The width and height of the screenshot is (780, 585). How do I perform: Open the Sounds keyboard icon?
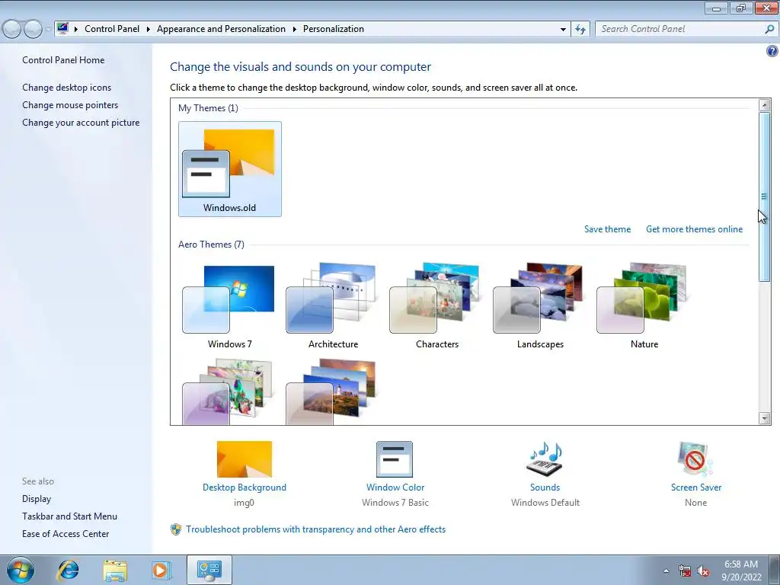545,459
